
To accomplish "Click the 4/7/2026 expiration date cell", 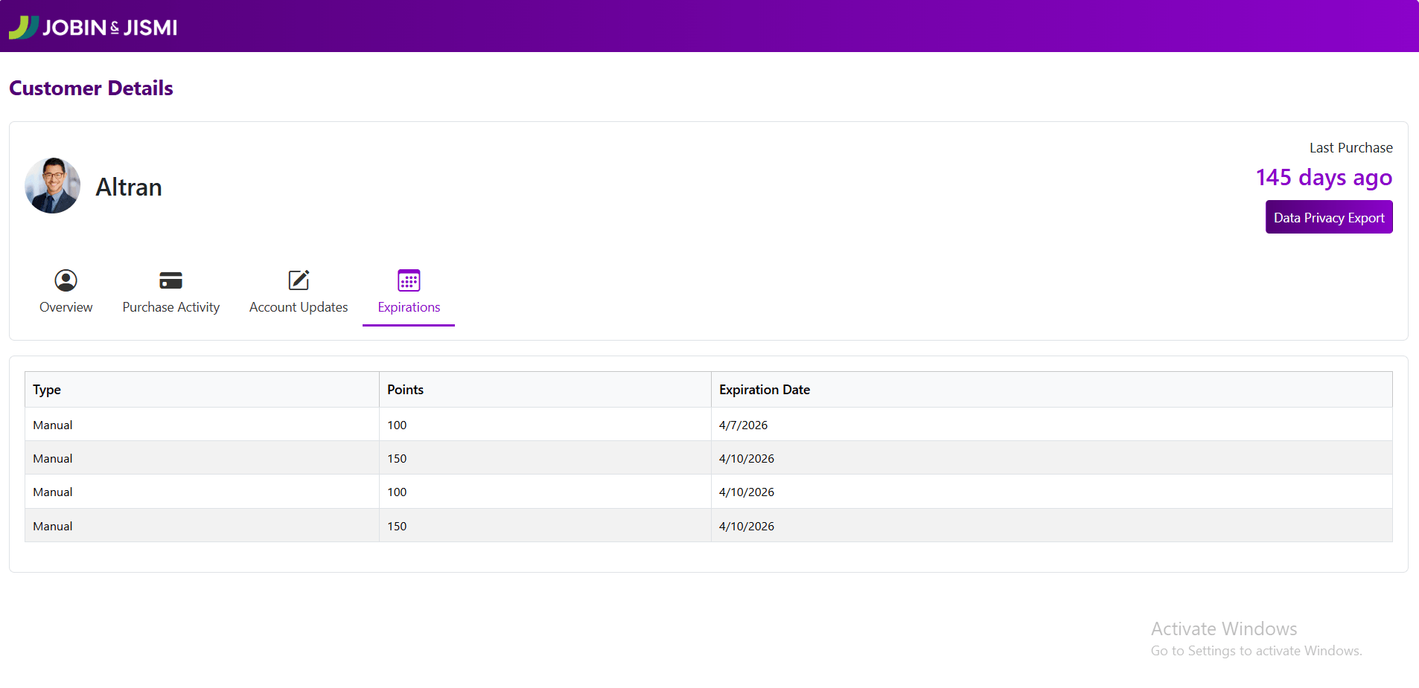I will pyautogui.click(x=743, y=425).
